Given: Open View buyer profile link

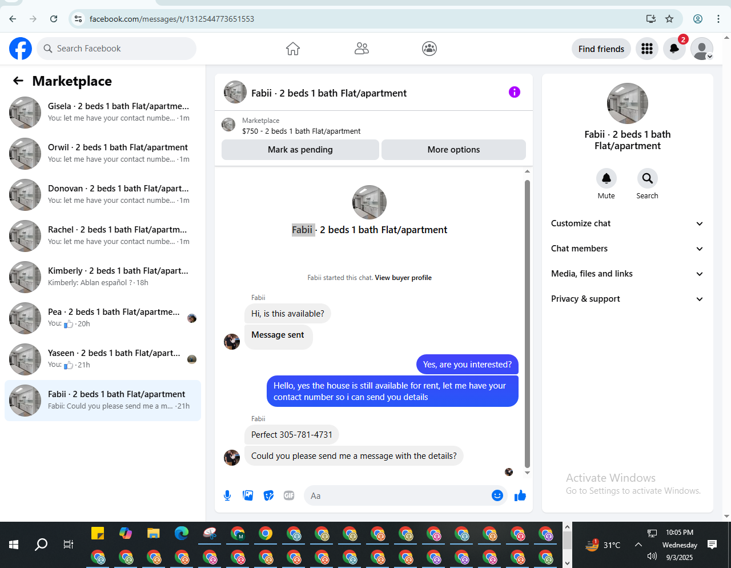Looking at the screenshot, I should point(403,278).
